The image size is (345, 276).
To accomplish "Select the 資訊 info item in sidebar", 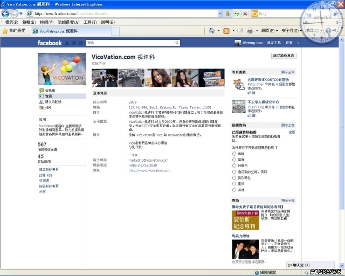I will pos(62,96).
